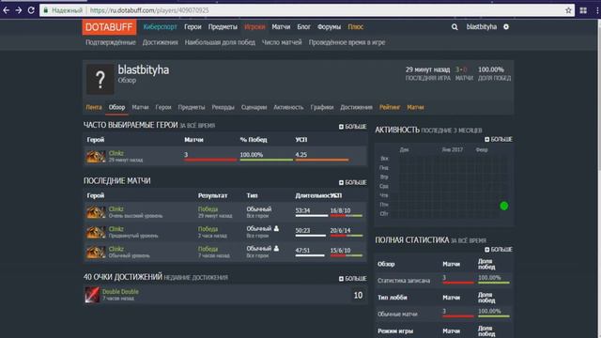Open search with magnifier icon
601x338 pixels.
(x=455, y=27)
